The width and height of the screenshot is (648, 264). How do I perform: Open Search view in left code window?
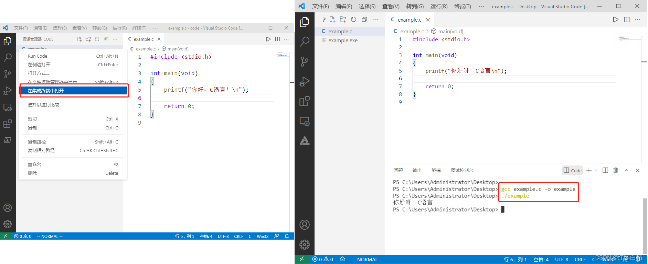[x=8, y=57]
